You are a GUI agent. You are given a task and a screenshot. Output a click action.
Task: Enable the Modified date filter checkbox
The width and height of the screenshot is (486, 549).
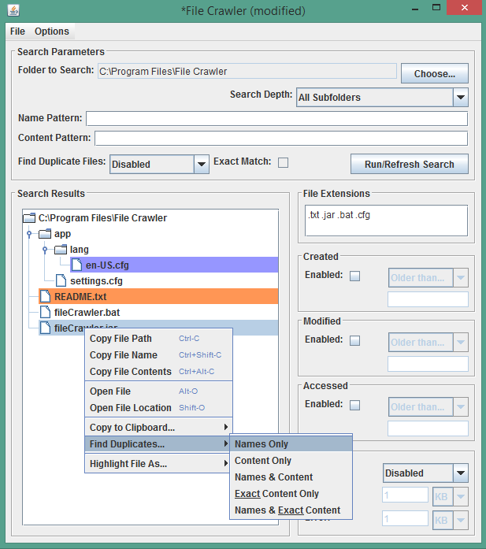click(354, 340)
